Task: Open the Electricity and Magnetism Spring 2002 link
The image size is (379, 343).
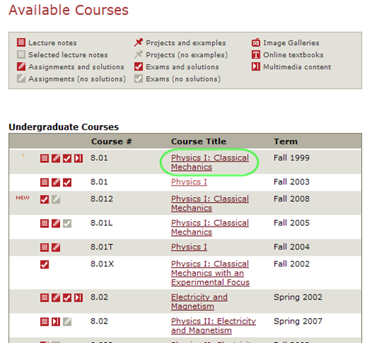Action: (x=200, y=302)
